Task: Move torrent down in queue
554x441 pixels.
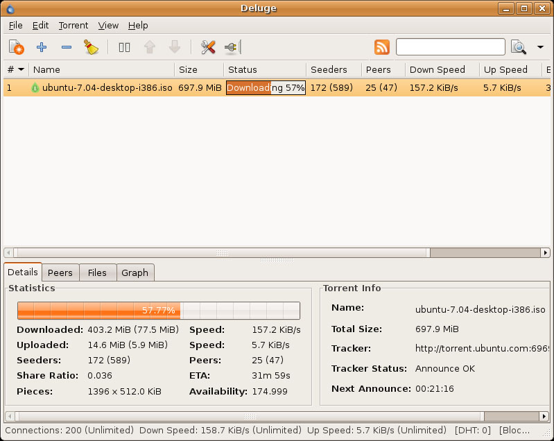Action: point(175,47)
